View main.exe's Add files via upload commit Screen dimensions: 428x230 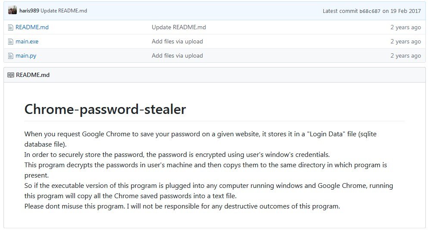[177, 42]
